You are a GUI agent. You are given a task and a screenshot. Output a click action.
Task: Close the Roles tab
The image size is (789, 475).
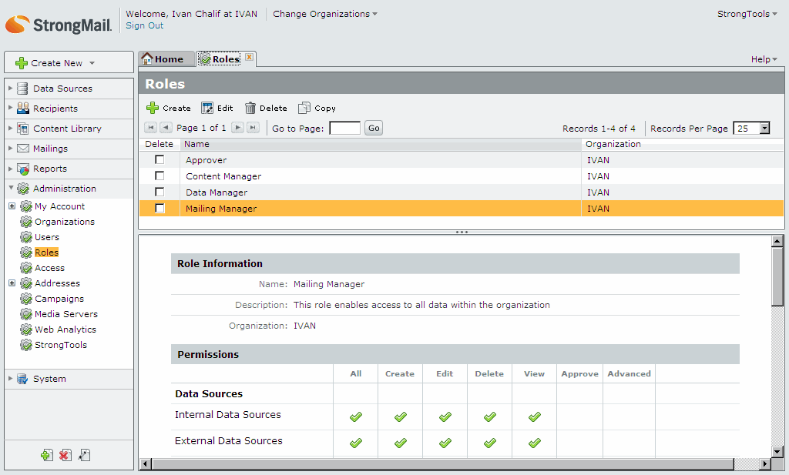249,57
